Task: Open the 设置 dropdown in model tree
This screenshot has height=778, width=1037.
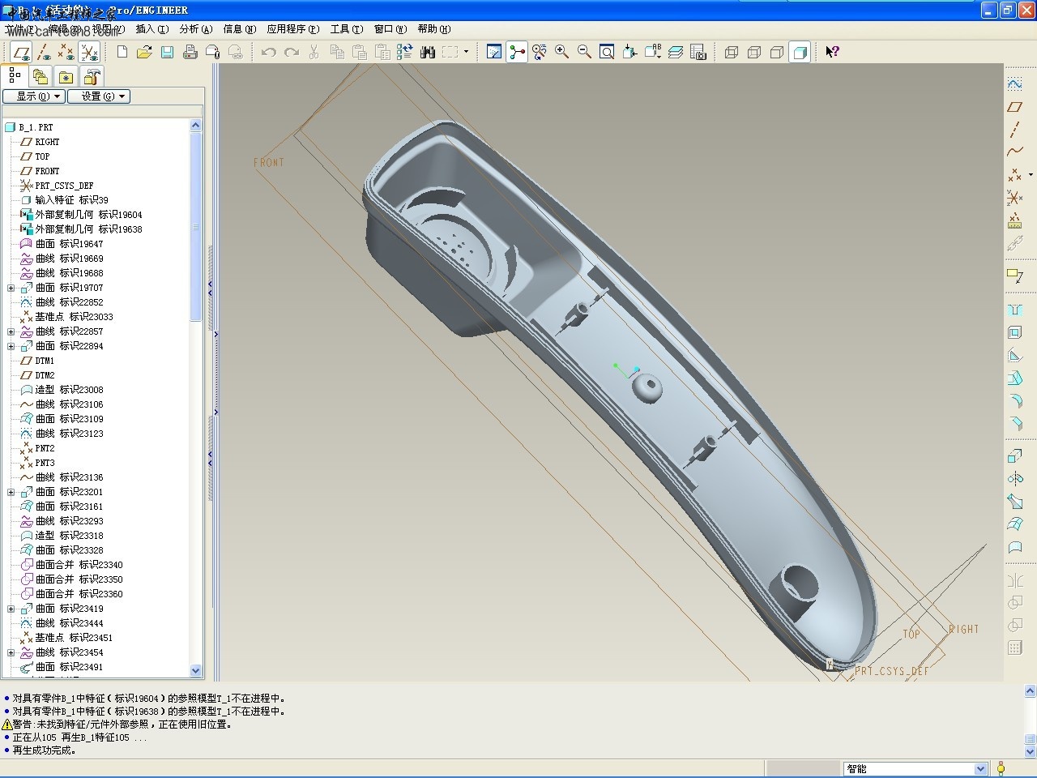Action: [98, 96]
